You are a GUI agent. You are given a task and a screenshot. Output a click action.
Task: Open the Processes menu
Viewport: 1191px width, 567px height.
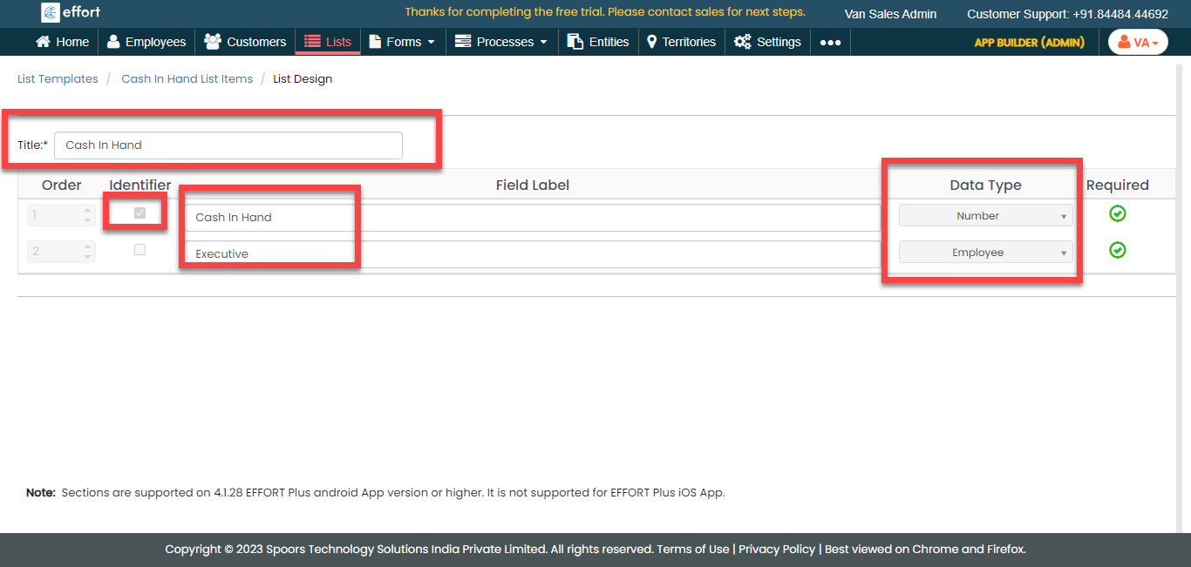coord(501,42)
